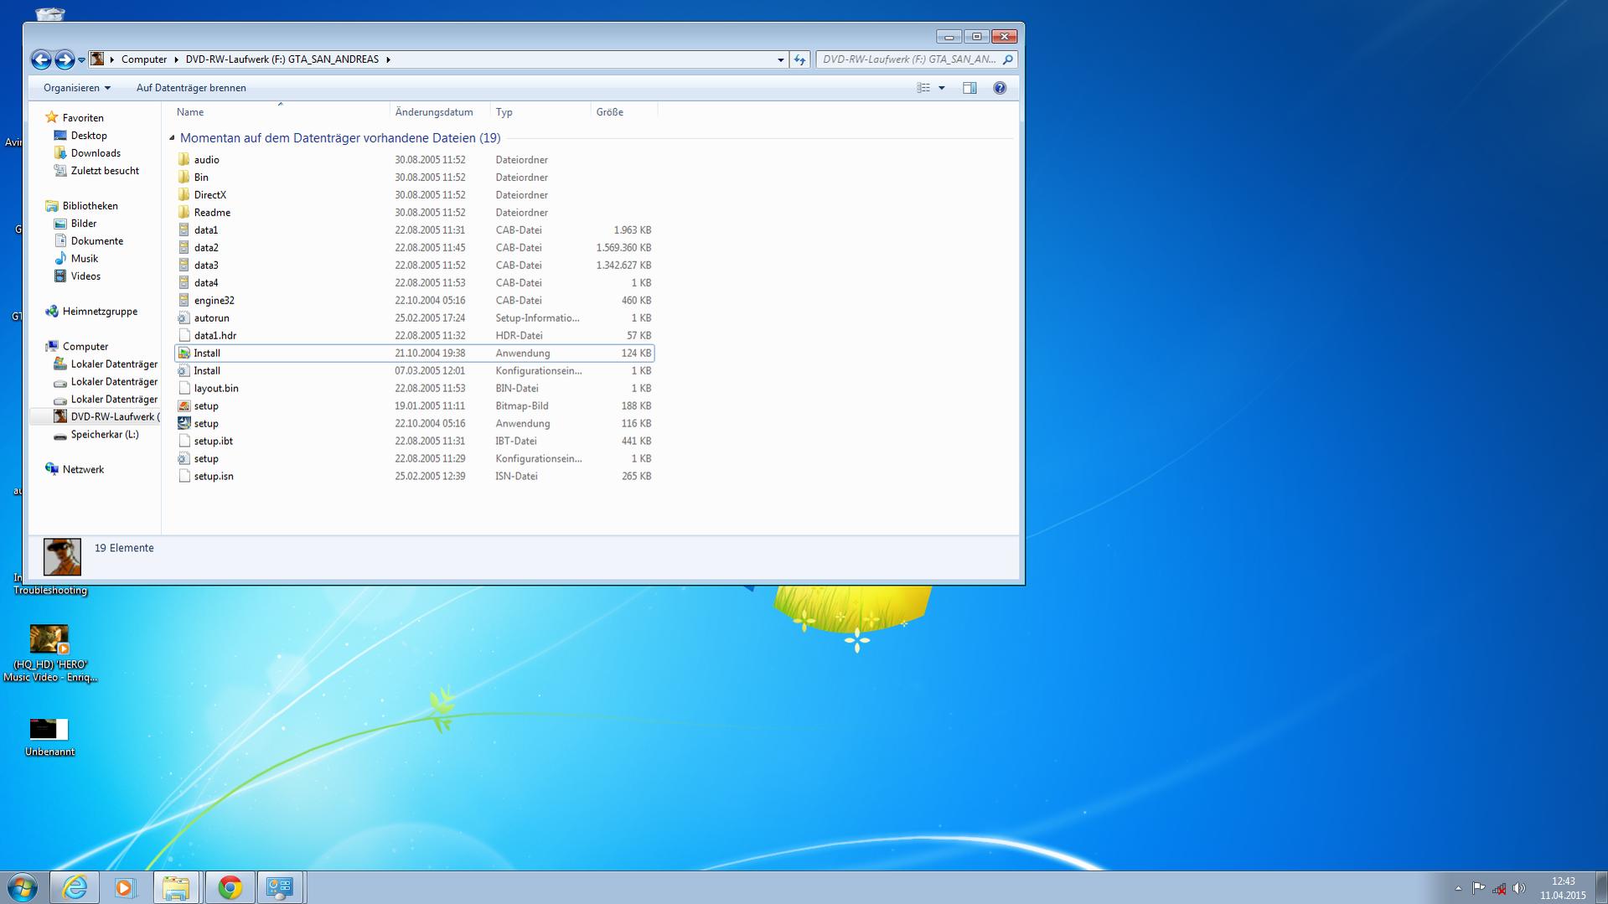This screenshot has height=904, width=1608.
Task: Launch Google Chrome from the taskbar
Action: (x=230, y=887)
